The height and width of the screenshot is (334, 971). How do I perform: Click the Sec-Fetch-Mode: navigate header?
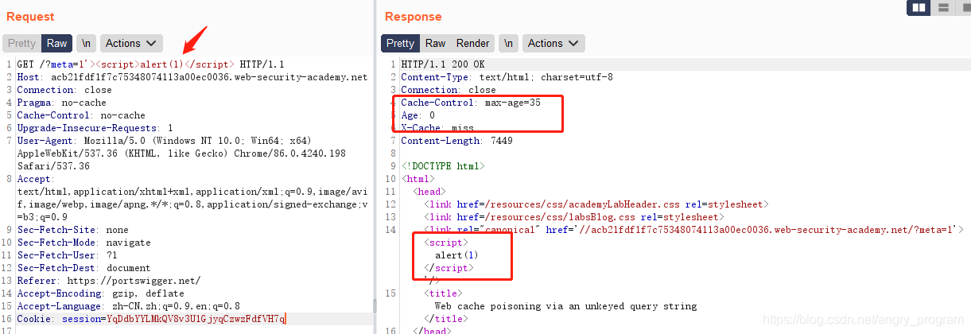pyautogui.click(x=84, y=243)
